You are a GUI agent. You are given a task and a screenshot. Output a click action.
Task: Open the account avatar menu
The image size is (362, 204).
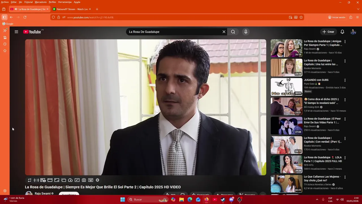(x=353, y=32)
